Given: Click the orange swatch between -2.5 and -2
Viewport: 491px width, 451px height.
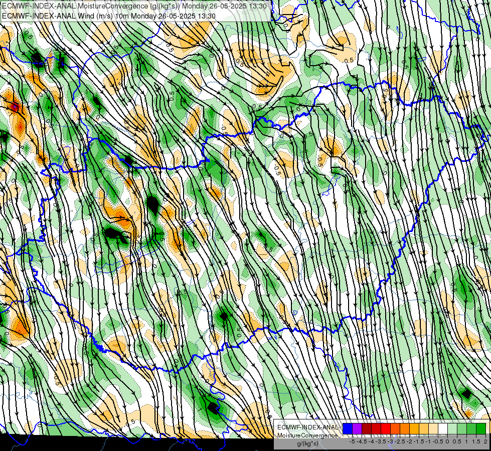Looking at the screenshot, I should 405,428.
